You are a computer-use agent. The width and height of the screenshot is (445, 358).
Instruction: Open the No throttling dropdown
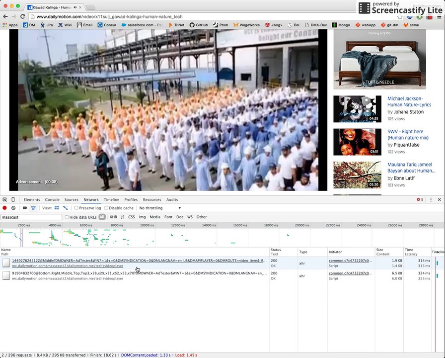(160, 208)
